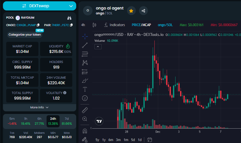This screenshot has height=143, width=241.
Task: Collapse the chart legend arrow
Action: pos(98,47)
